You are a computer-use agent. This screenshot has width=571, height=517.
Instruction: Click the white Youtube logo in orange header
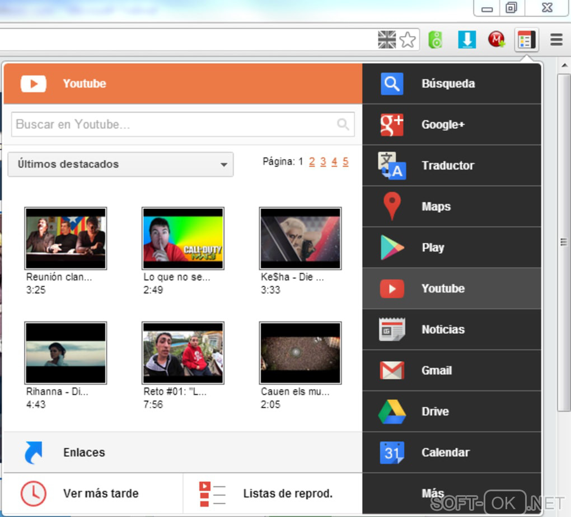33,84
